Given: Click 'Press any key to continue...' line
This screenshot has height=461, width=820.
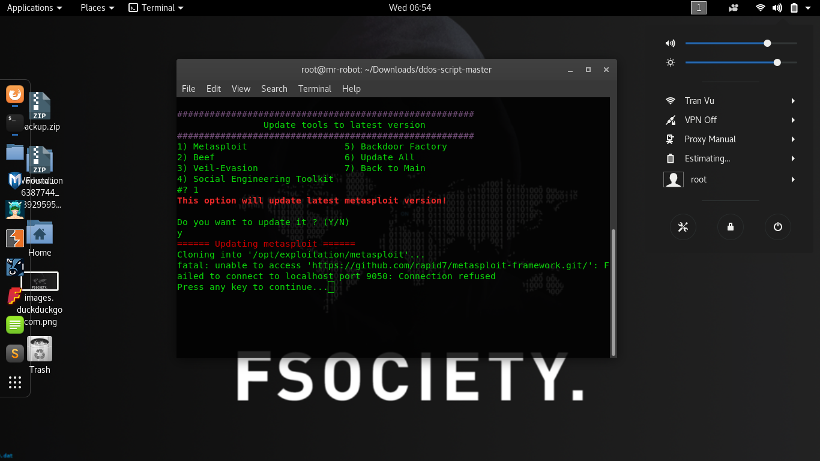Looking at the screenshot, I should click(x=253, y=287).
